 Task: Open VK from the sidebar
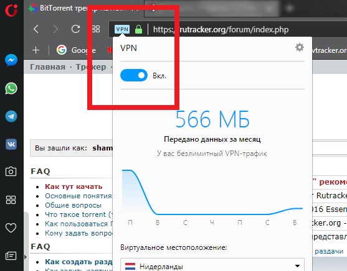coord(11,144)
